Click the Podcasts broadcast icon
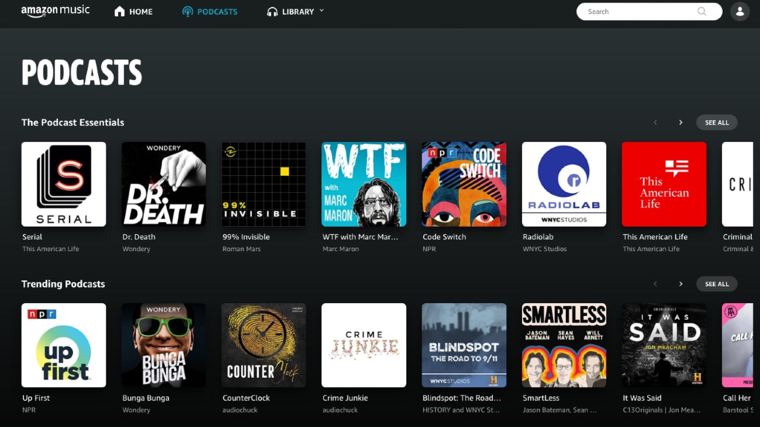 coord(187,11)
